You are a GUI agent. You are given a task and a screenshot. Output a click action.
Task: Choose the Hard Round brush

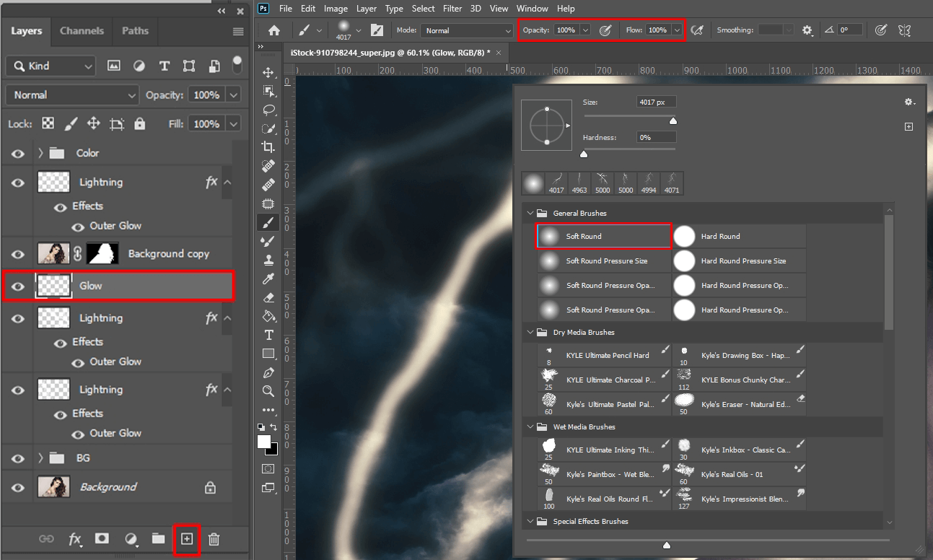[739, 237]
